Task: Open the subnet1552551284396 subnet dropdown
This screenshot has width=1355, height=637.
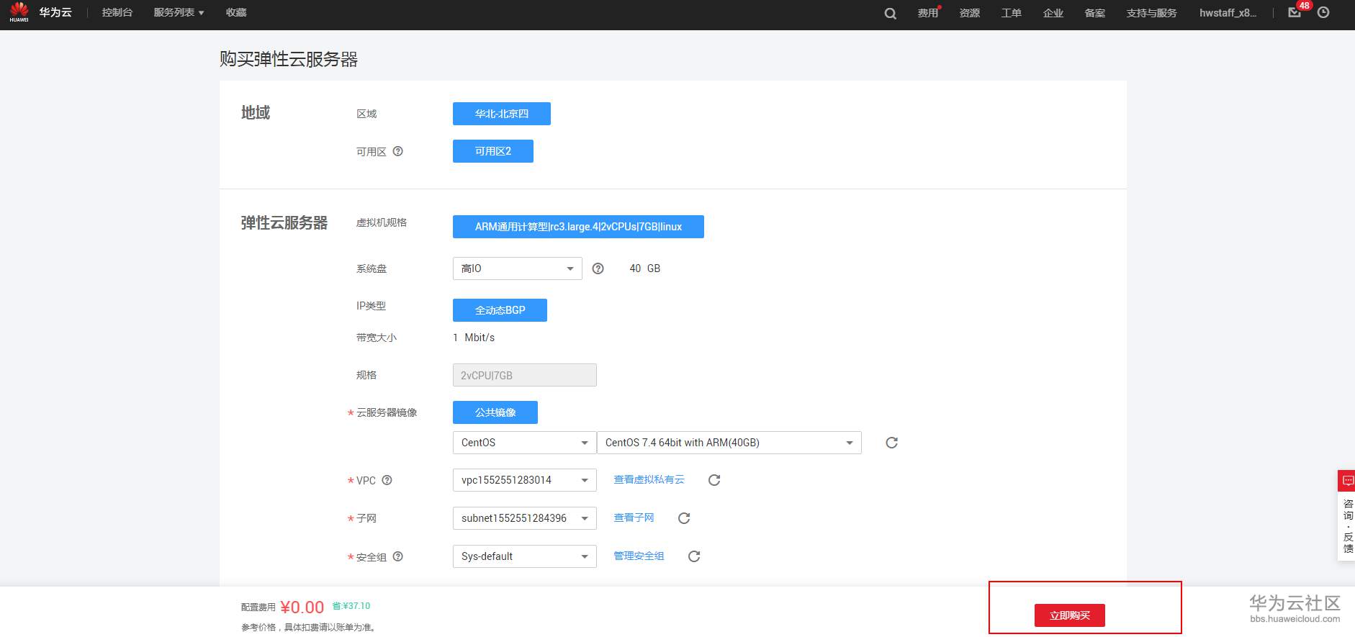Action: point(524,518)
